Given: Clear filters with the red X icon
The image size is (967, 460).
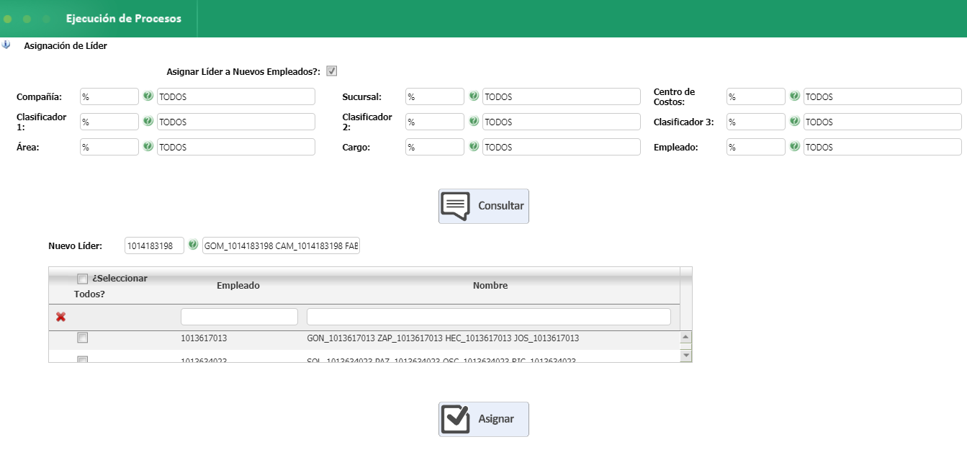Looking at the screenshot, I should click(x=61, y=317).
